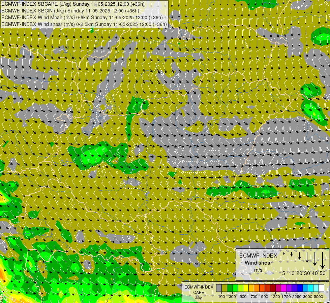Image resolution: width=330 pixels, height=303 pixels.
Task: Click the 20 m/s wind shear arrow
Action: coord(299,256)
